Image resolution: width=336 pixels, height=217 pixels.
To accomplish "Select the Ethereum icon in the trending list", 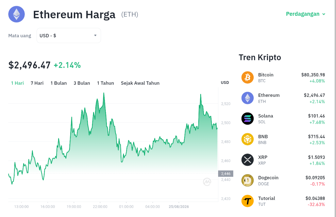I will coord(248,98).
